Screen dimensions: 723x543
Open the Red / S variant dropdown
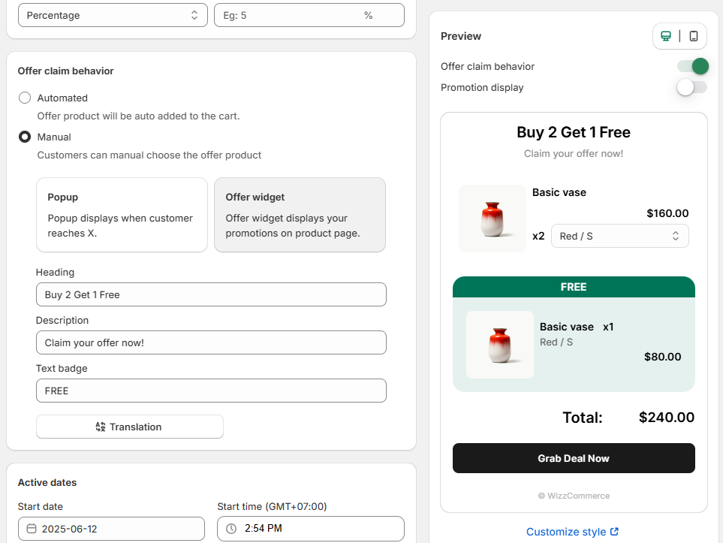[x=620, y=237]
